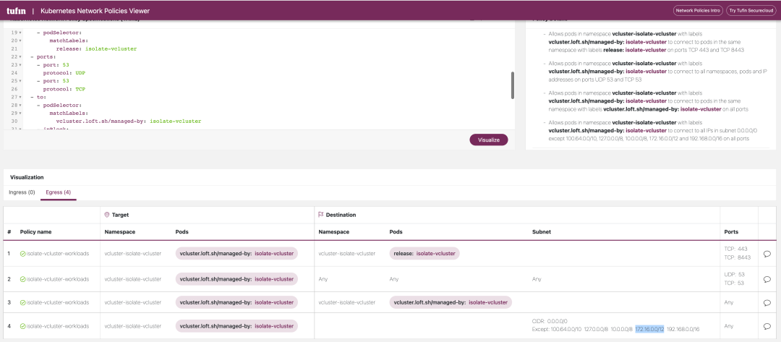Collapse code fold at line 23
Screen dimensions: 781x342
coord(20,65)
